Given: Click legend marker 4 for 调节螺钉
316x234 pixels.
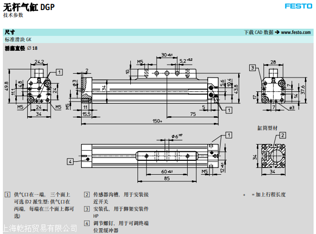Looking at the screenshot, I should click(x=86, y=223).
